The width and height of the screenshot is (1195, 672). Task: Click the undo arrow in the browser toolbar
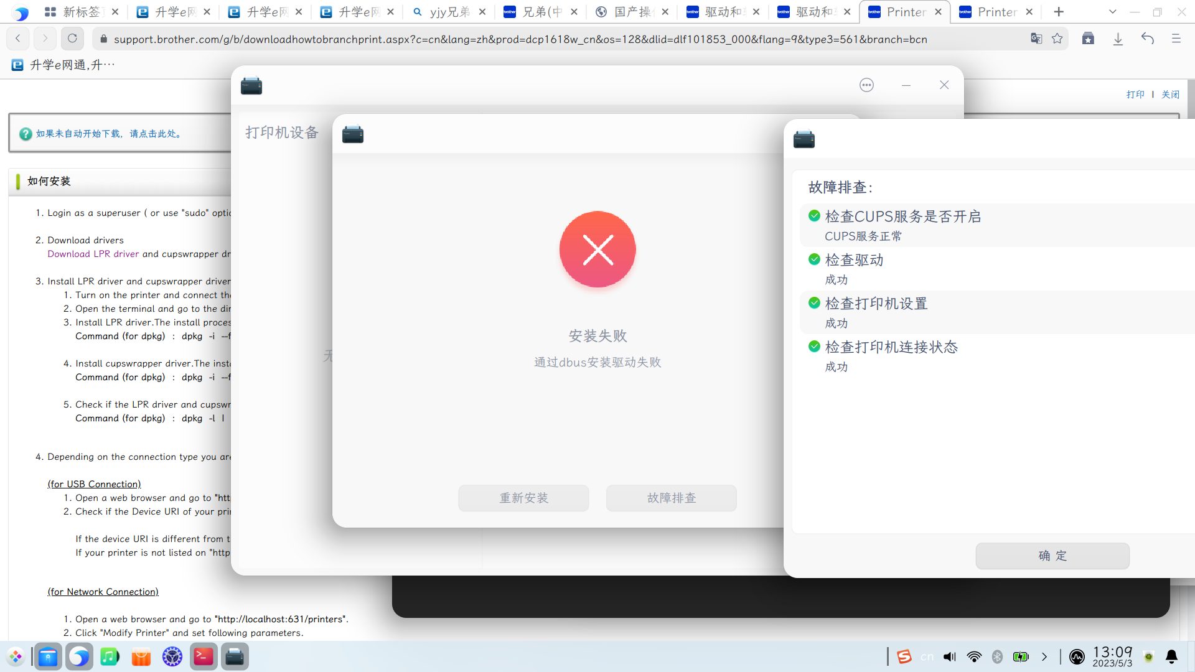[1147, 39]
